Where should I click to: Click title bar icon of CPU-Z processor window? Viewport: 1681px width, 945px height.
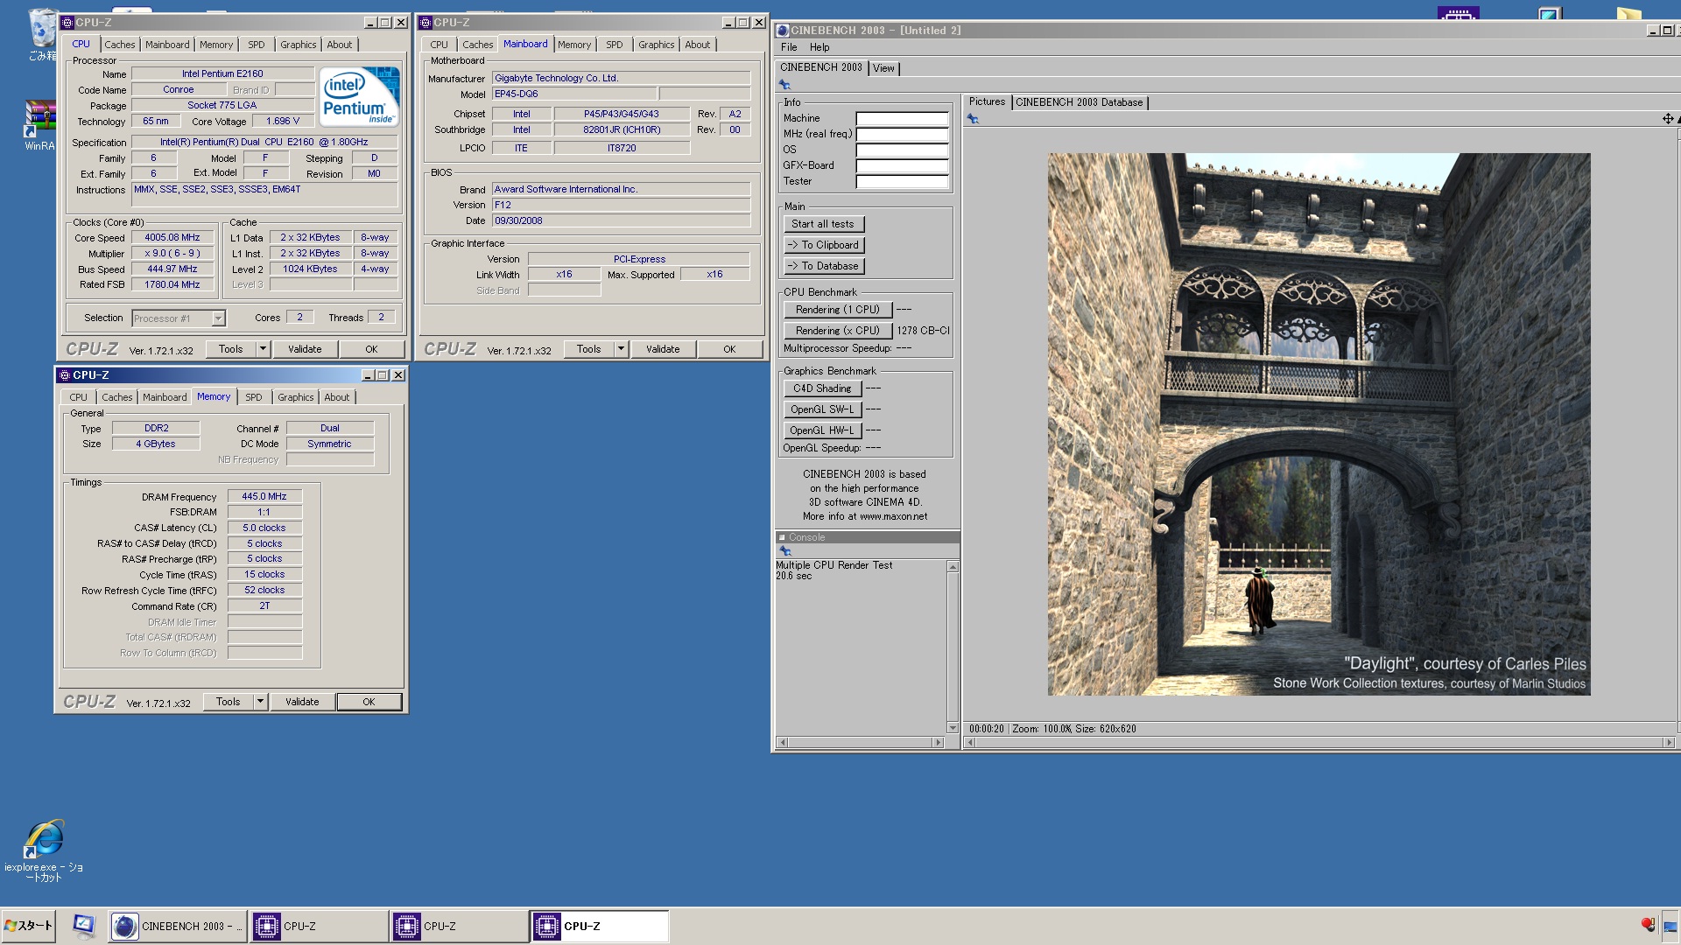67,23
